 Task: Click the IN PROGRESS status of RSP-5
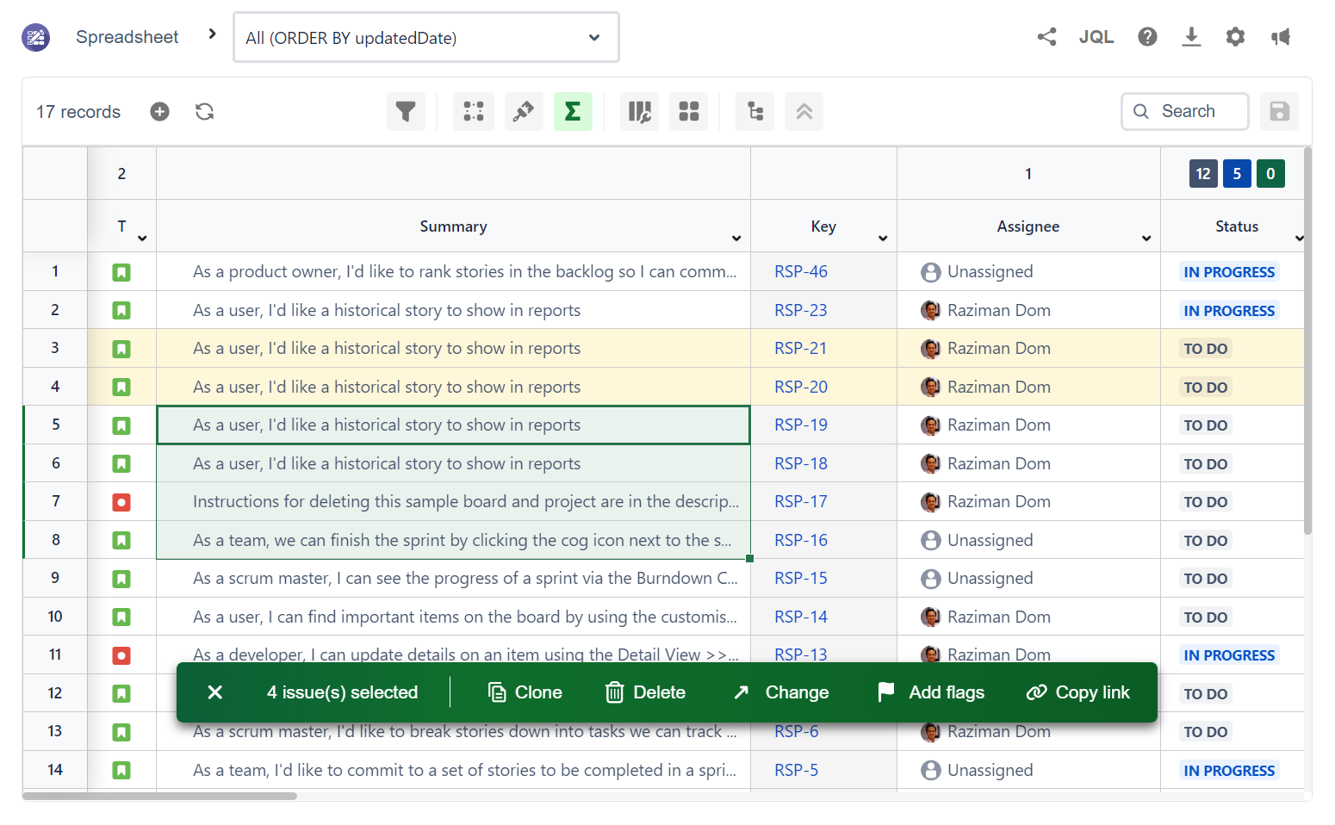[1229, 771]
